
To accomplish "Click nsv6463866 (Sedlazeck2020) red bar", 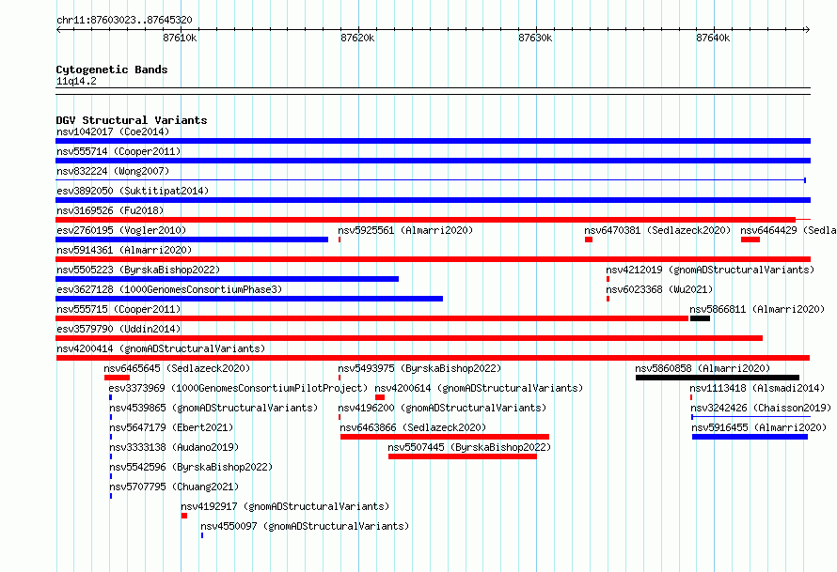I will coord(445,437).
